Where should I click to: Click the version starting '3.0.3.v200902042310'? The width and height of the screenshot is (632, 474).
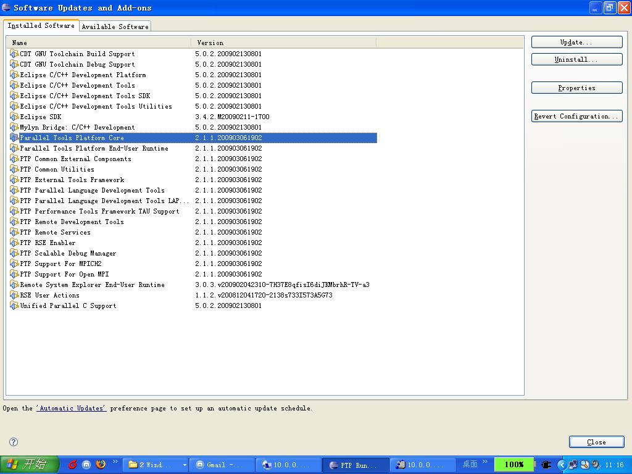(x=282, y=285)
